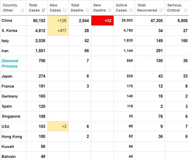189x161 pixels.
Task: Select the Iran row label
Action: (5, 51)
